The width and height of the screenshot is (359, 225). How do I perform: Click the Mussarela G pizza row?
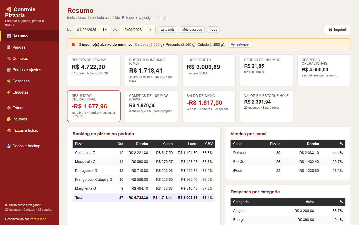click(144, 162)
